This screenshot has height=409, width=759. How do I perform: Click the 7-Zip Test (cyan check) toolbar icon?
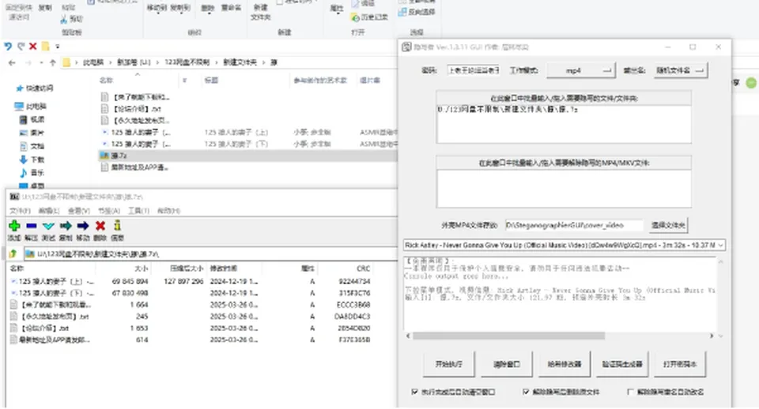(48, 226)
